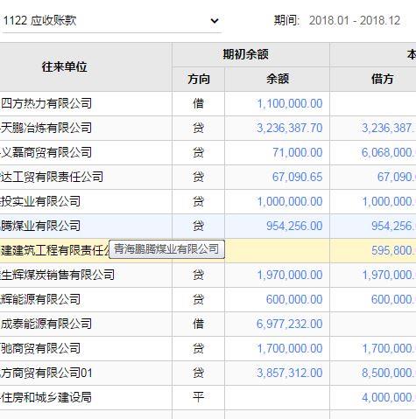The height and width of the screenshot is (419, 416).
Task: Open opening balance 6,977,232.00 amount
Action: [x=290, y=324]
